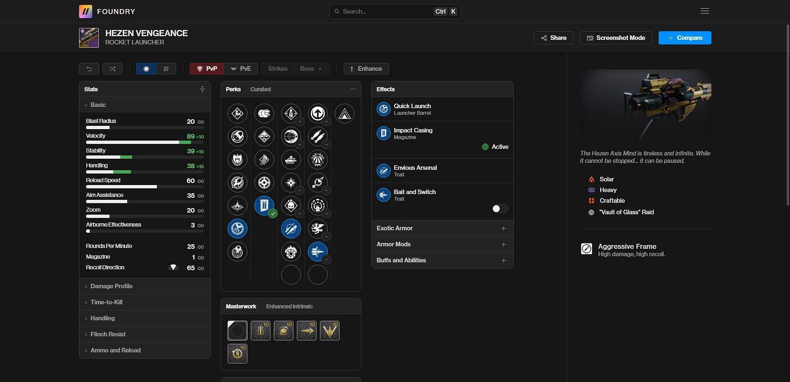This screenshot has height=382, width=790.
Task: Expand the Exotic Armor section
Action: pos(443,228)
